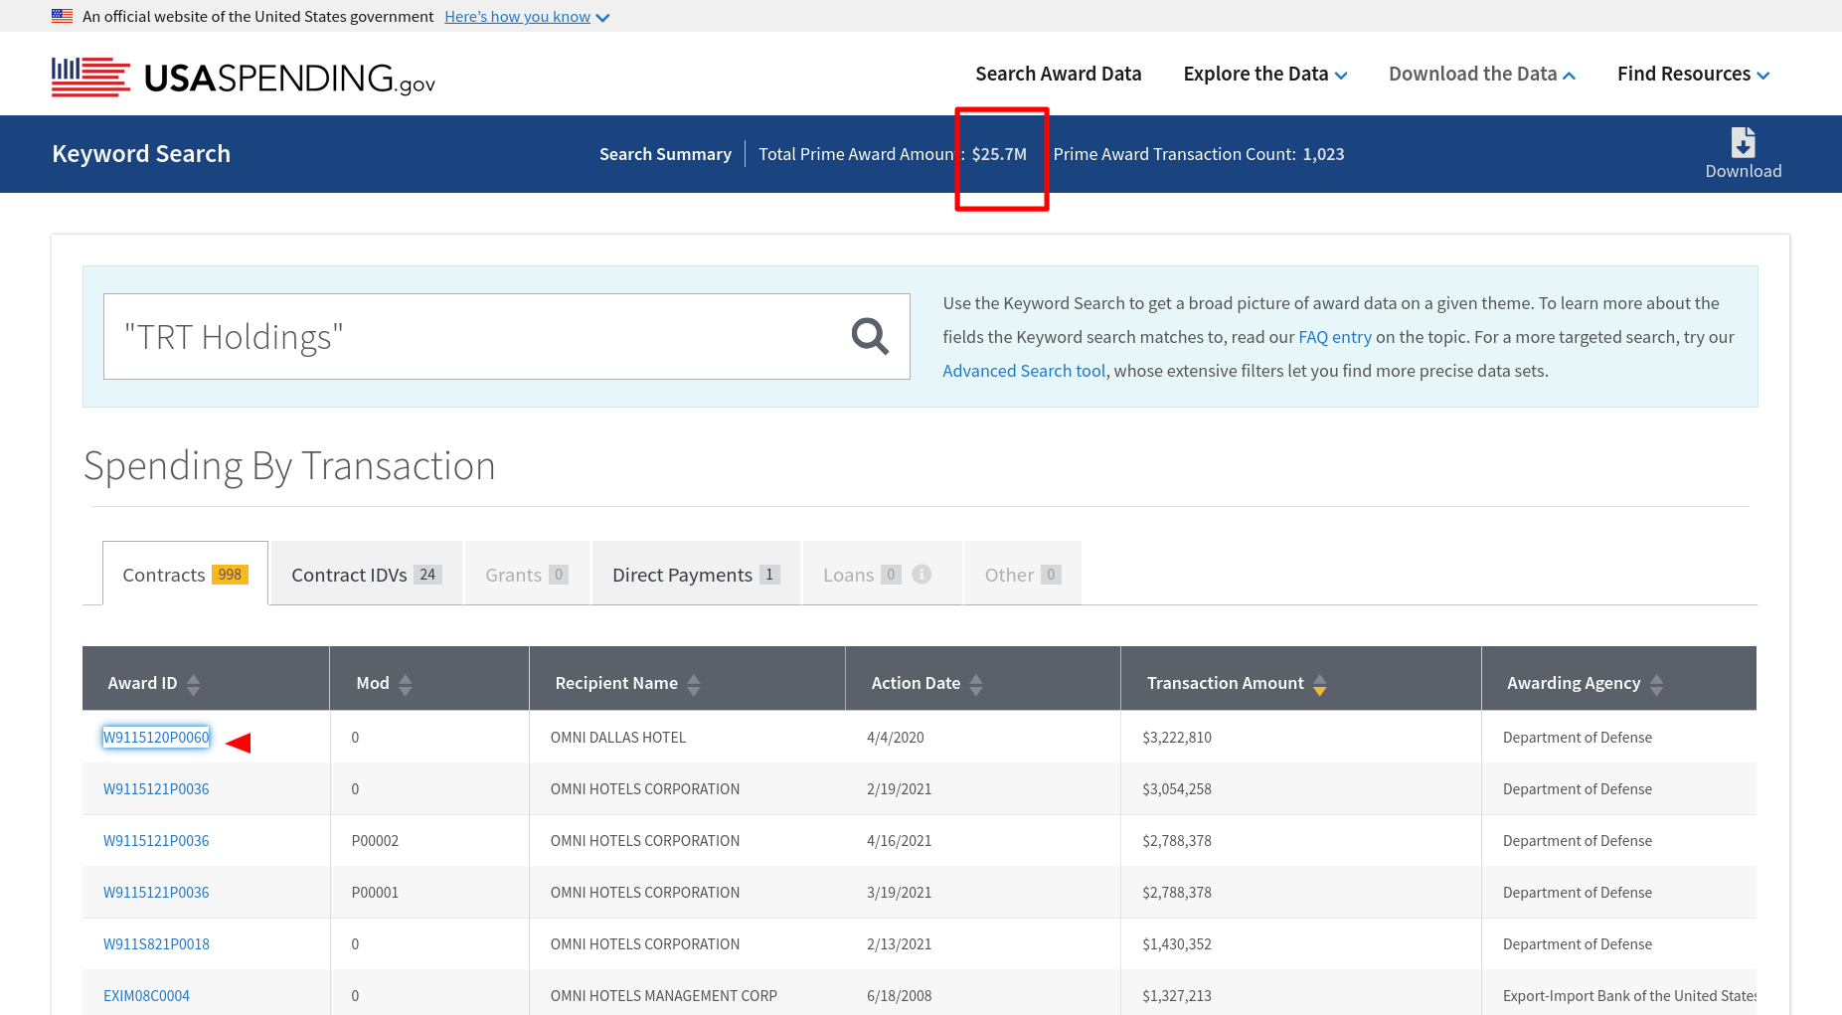
Task: Open award EXIM08C0004 link
Action: [x=146, y=995]
